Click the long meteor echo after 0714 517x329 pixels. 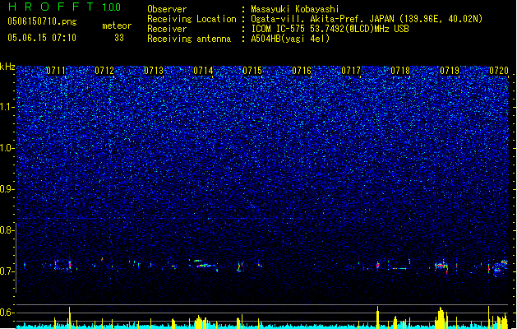[206, 265]
